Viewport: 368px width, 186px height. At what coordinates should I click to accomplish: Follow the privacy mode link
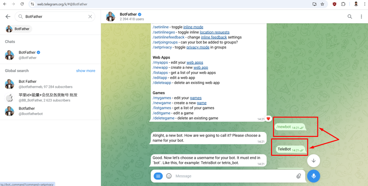tap(198, 47)
